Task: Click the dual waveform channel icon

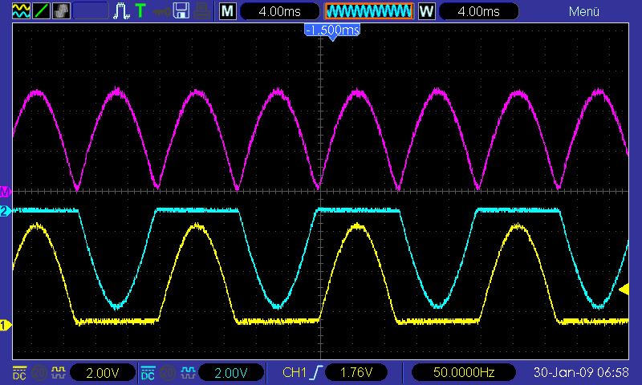Action: 20,11
